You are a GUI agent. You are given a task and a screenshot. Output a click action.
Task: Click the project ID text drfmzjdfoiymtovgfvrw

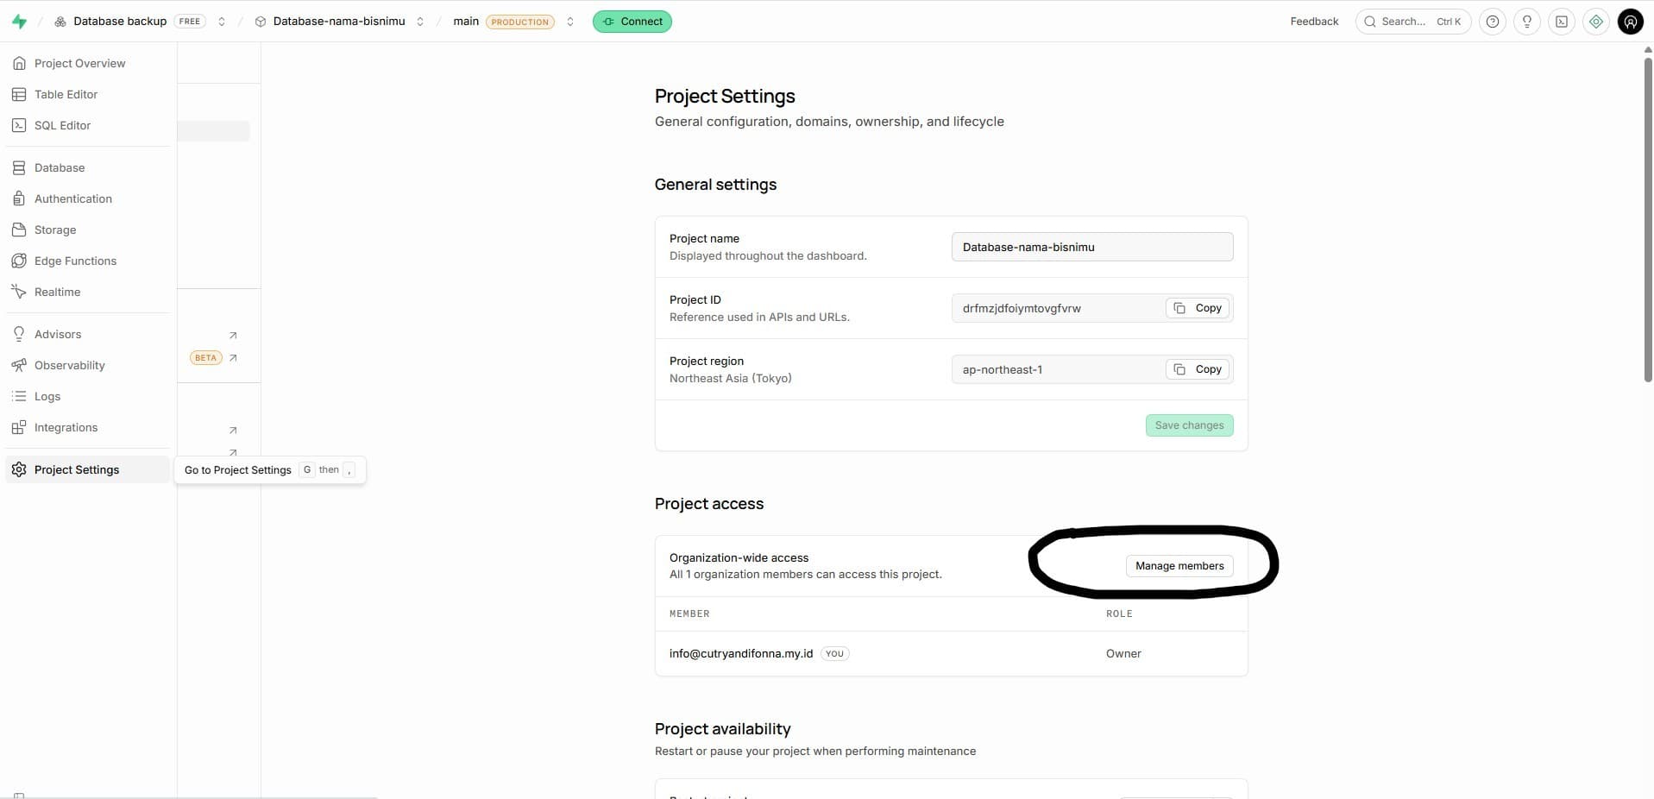point(1022,308)
